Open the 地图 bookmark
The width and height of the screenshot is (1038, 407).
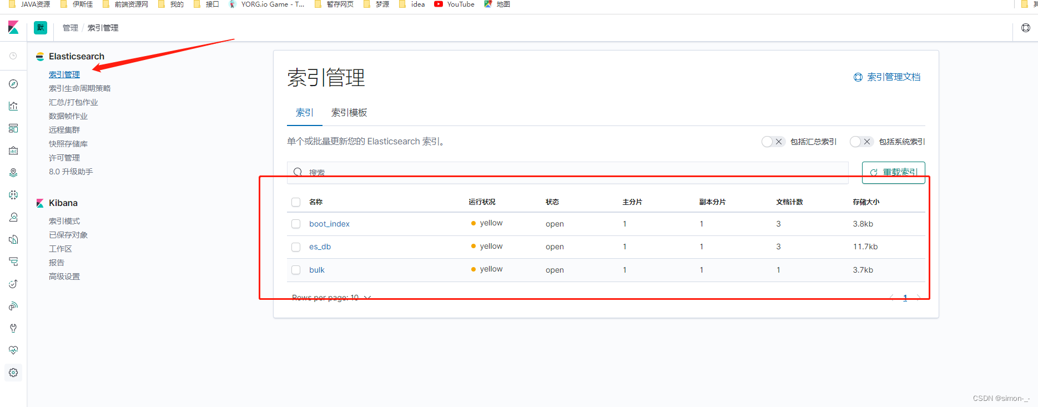click(497, 4)
